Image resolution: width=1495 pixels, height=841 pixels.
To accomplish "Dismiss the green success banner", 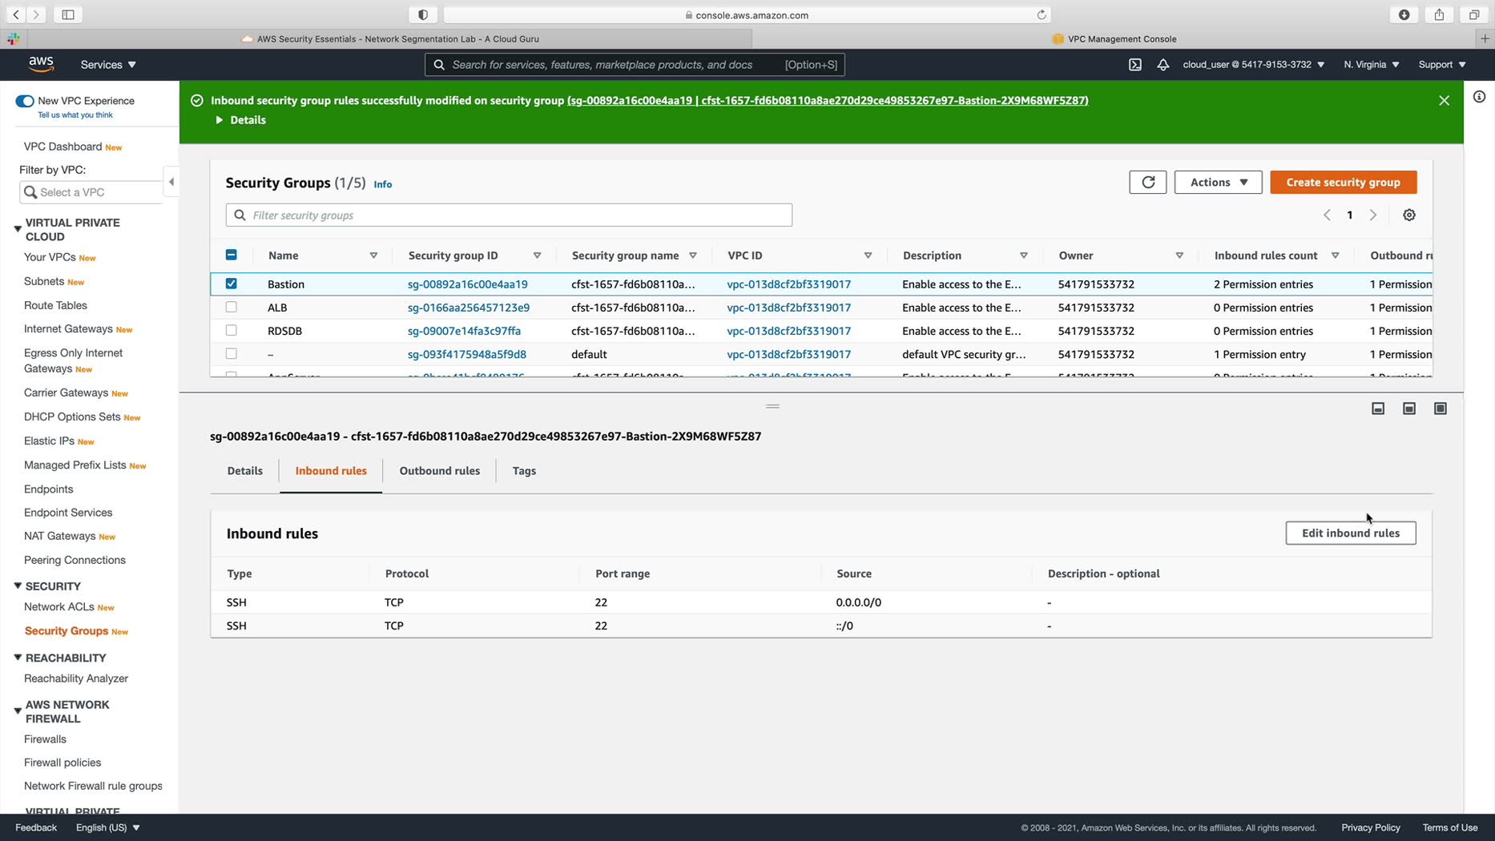I will coord(1444,101).
